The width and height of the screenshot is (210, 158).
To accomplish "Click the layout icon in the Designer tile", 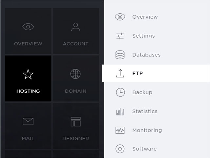I will coord(76,122).
